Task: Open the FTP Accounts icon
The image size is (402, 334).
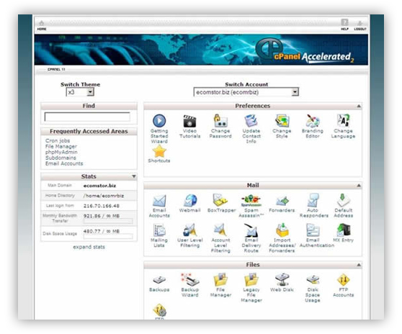Action: 344,280
